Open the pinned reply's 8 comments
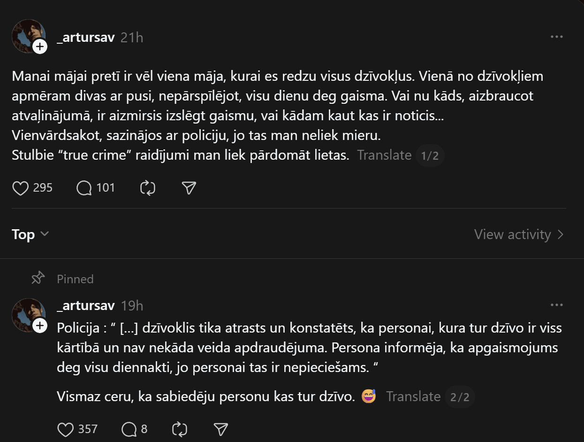The width and height of the screenshot is (584, 442). 129,429
